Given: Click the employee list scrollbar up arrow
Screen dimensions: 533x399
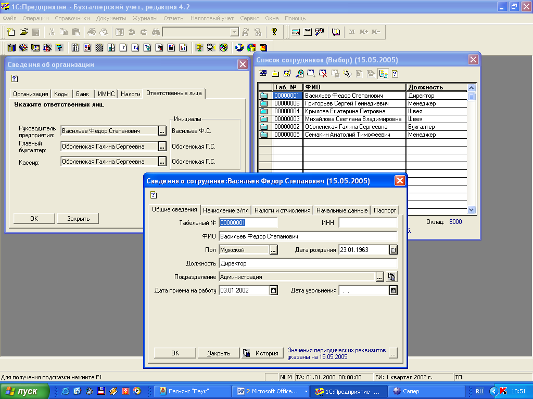Looking at the screenshot, I should click(471, 88).
